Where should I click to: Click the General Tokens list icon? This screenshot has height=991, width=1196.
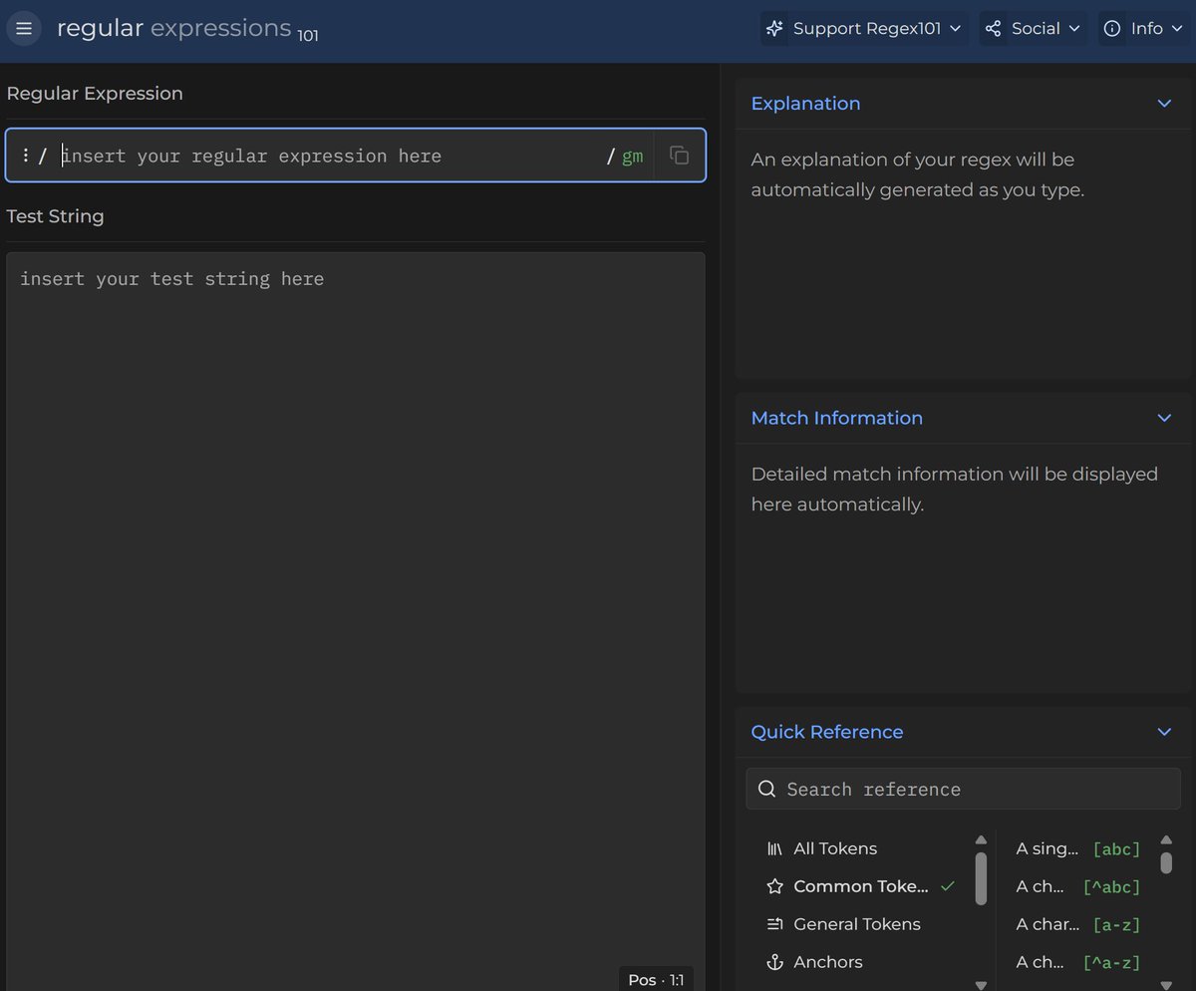point(774,924)
